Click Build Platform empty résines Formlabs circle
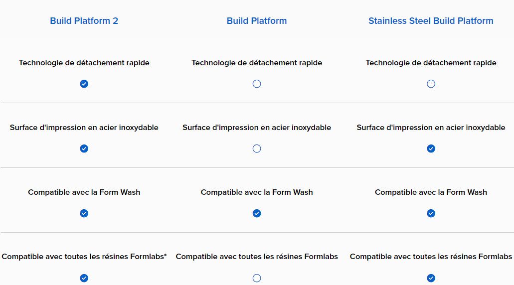This screenshot has height=285, width=514. 257,278
